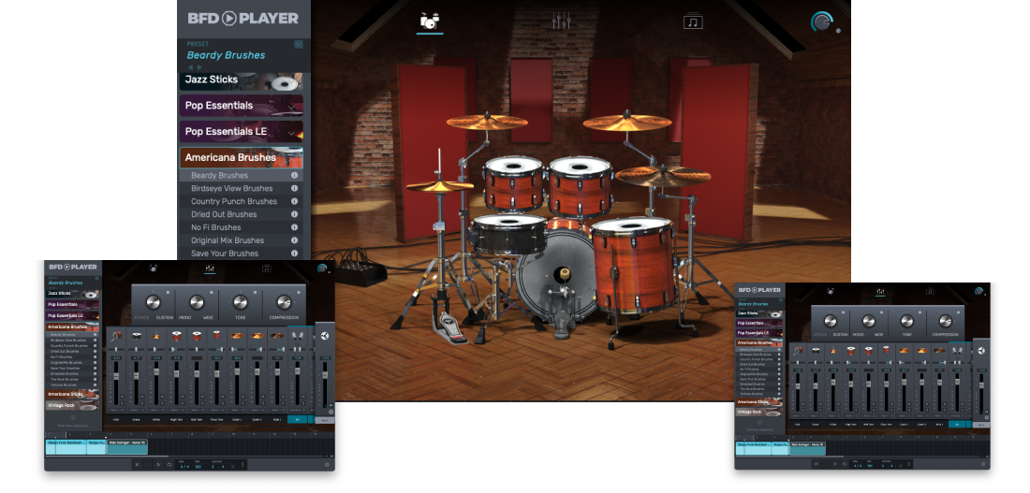
Task: Click master channel fader in left mixer window
Action: (325, 377)
